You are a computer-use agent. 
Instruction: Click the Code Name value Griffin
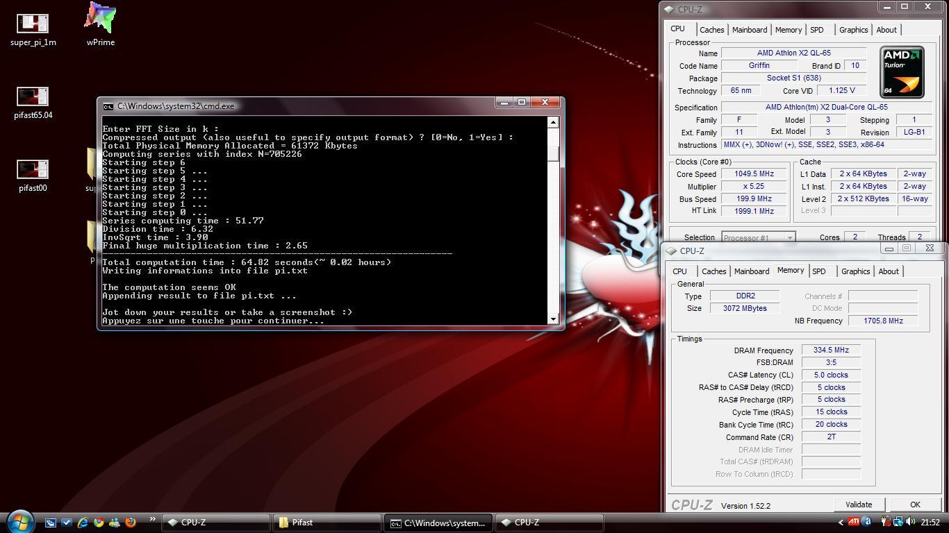click(759, 65)
